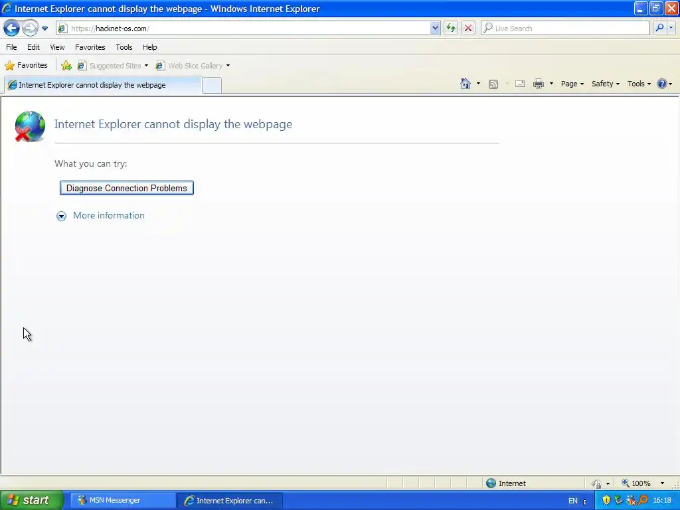Open the View menu
The width and height of the screenshot is (680, 510).
click(57, 47)
